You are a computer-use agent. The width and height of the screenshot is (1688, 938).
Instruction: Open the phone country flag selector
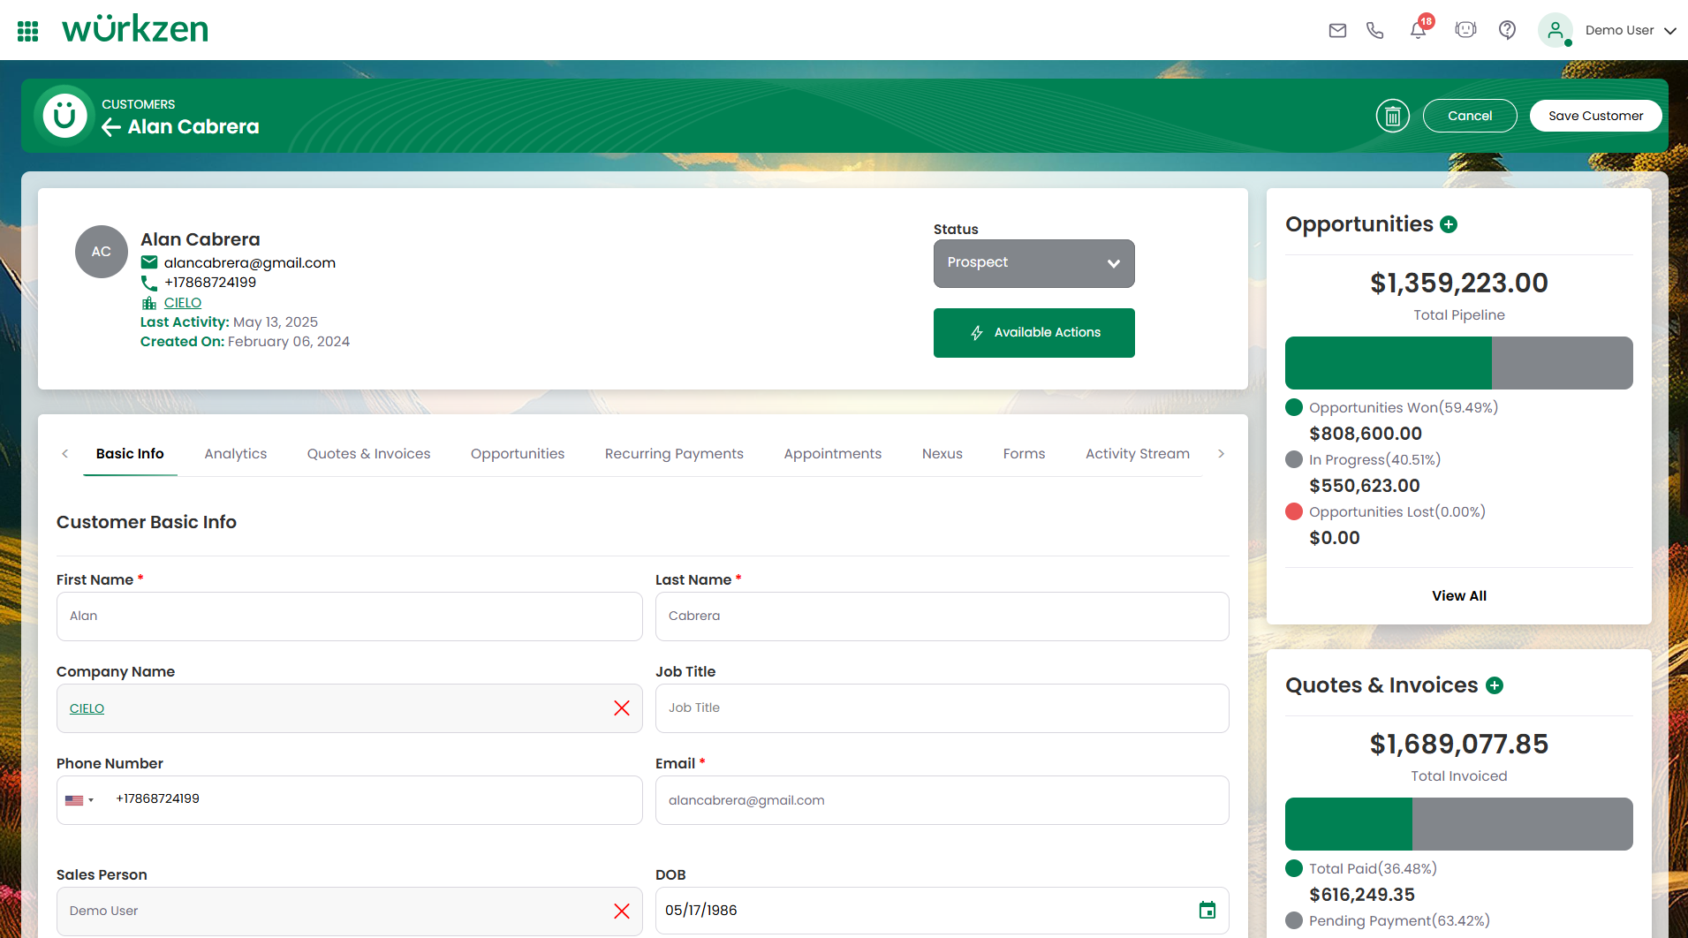pyautogui.click(x=79, y=800)
